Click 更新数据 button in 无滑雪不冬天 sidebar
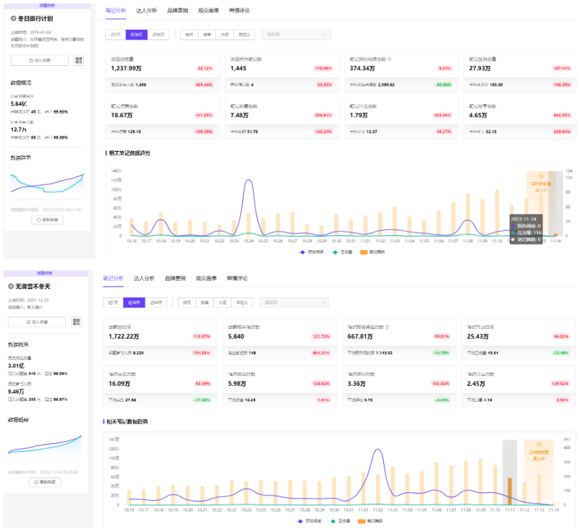580x528 pixels. point(45,482)
